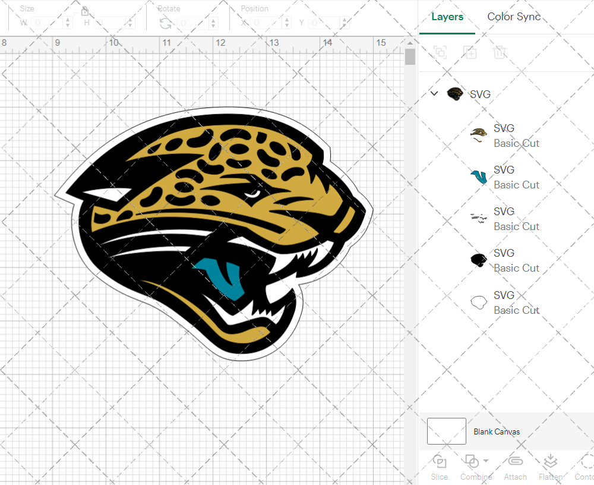594x485 pixels.
Task: Click the vertical scrollbar thumb
Action: [x=410, y=57]
